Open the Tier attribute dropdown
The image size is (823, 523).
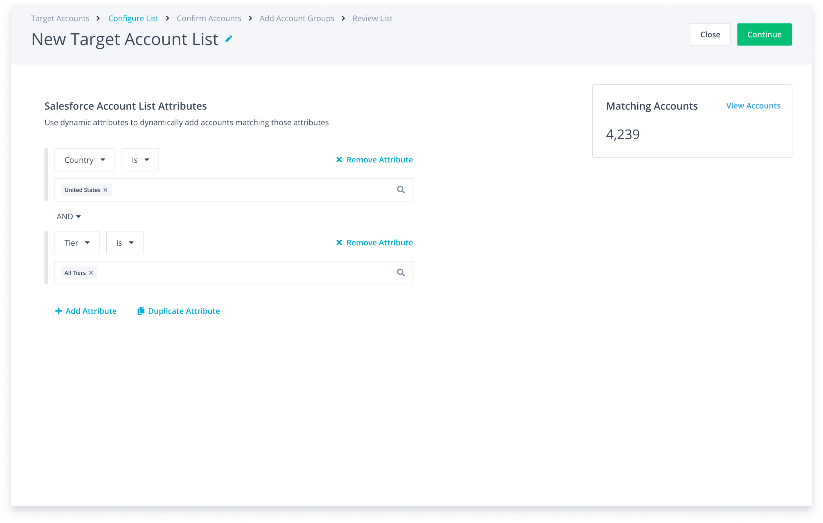(77, 243)
